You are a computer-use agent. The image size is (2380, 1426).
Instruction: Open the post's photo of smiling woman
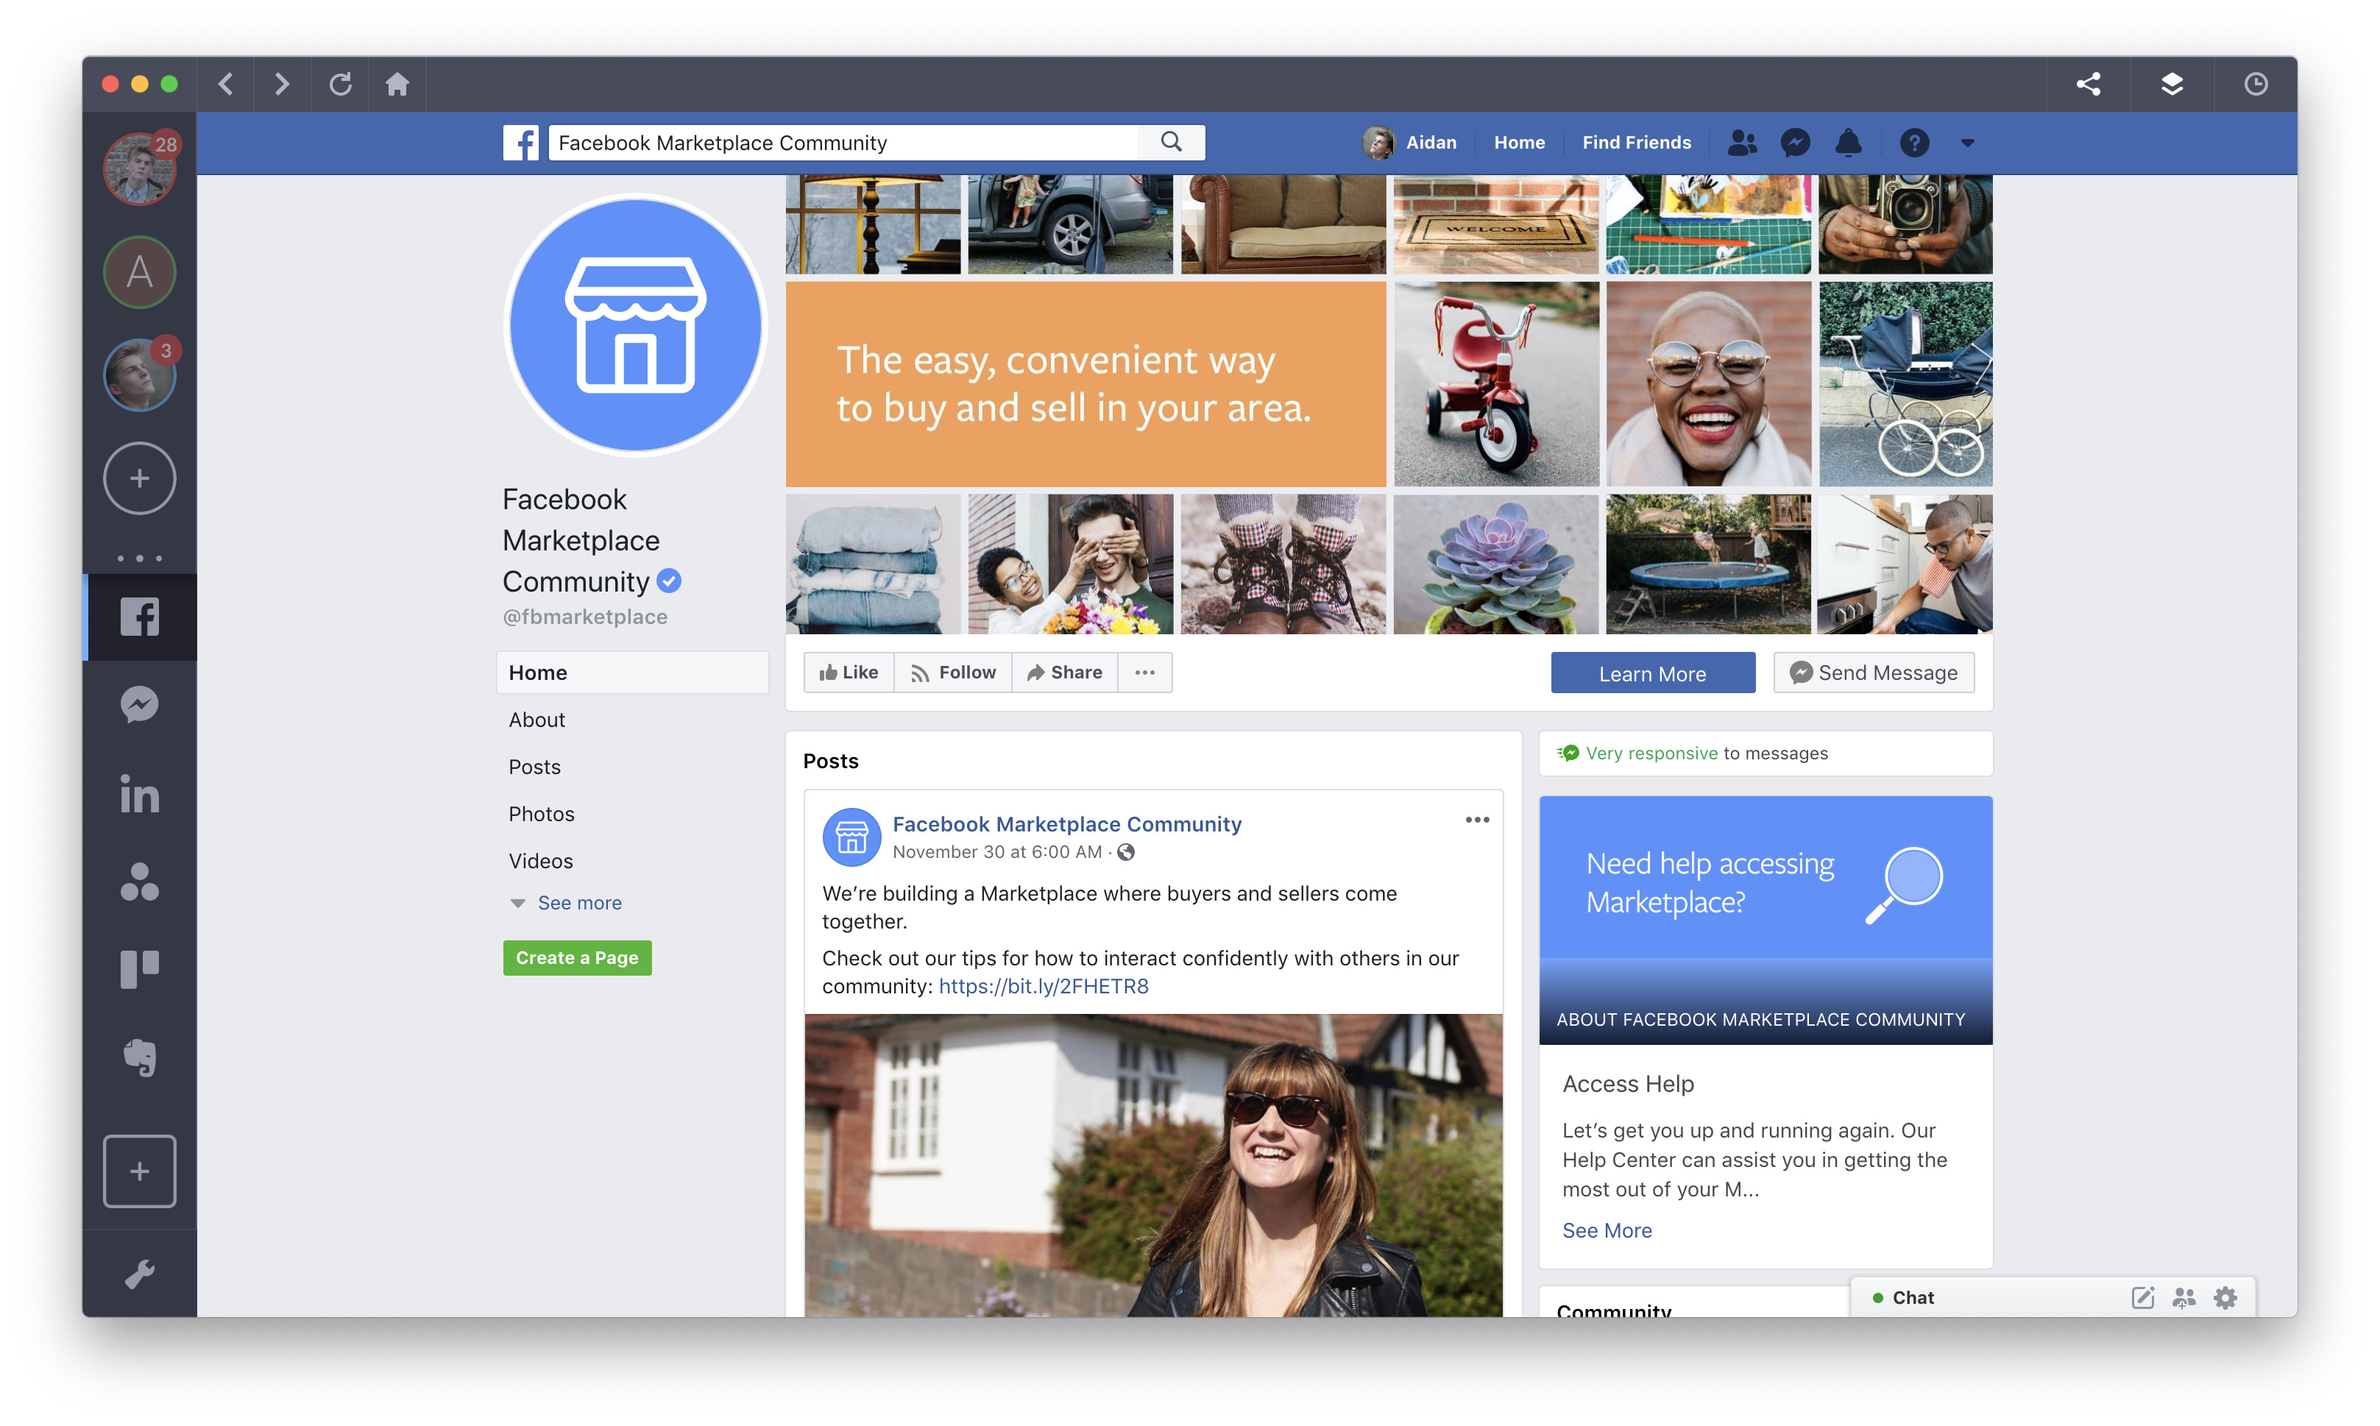coord(1153,1165)
